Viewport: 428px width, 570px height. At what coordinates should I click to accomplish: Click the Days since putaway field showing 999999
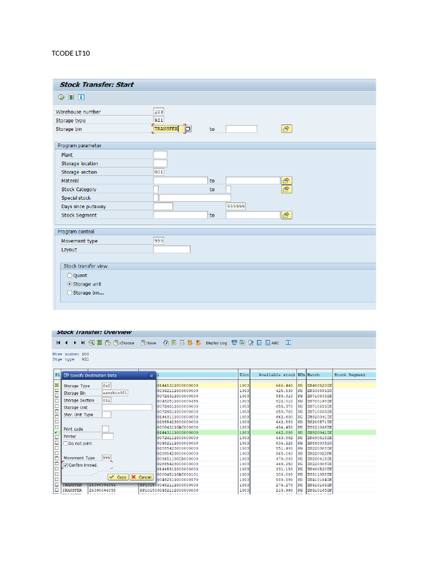236,206
